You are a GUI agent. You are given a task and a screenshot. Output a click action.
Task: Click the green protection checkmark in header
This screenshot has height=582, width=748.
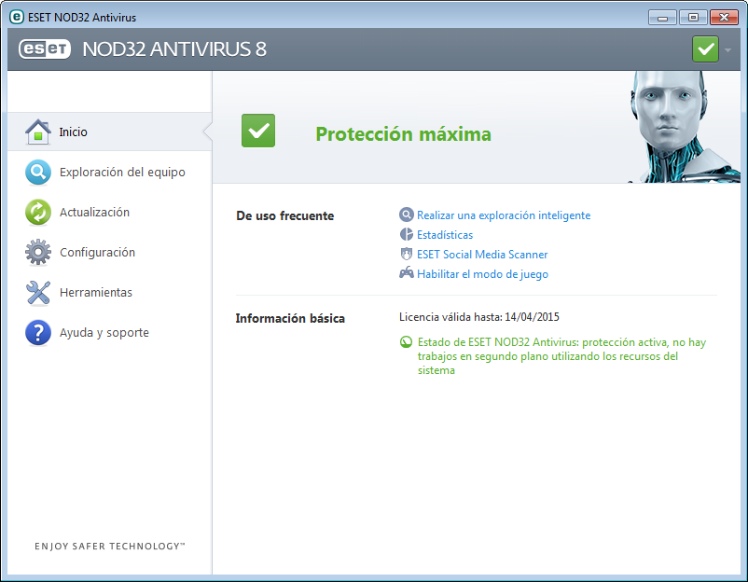pos(705,48)
